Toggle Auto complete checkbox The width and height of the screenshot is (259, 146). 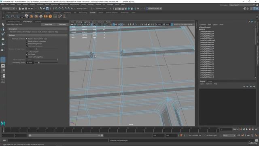pyautogui.click(x=27, y=52)
